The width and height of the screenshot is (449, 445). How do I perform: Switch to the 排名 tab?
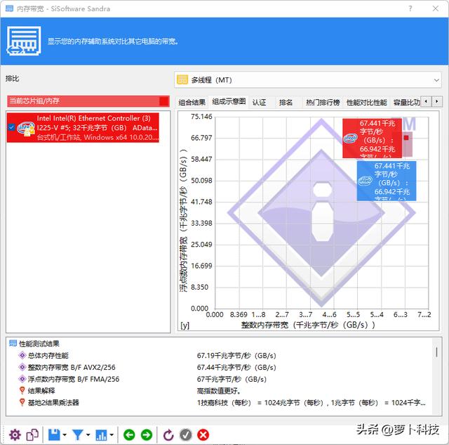click(x=286, y=102)
